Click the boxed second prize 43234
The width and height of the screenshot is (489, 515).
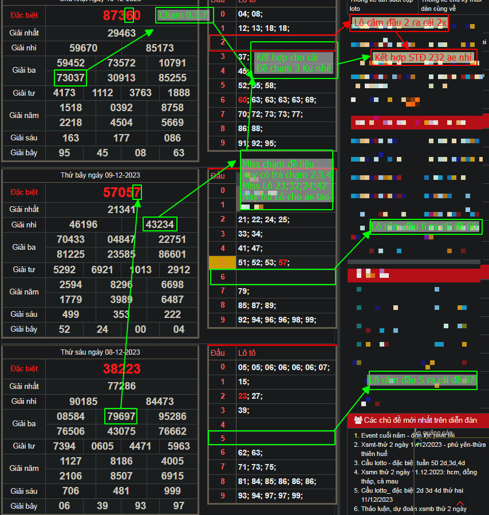coord(159,224)
